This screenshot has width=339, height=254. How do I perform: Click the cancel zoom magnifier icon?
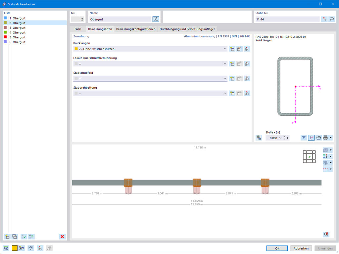(326, 234)
